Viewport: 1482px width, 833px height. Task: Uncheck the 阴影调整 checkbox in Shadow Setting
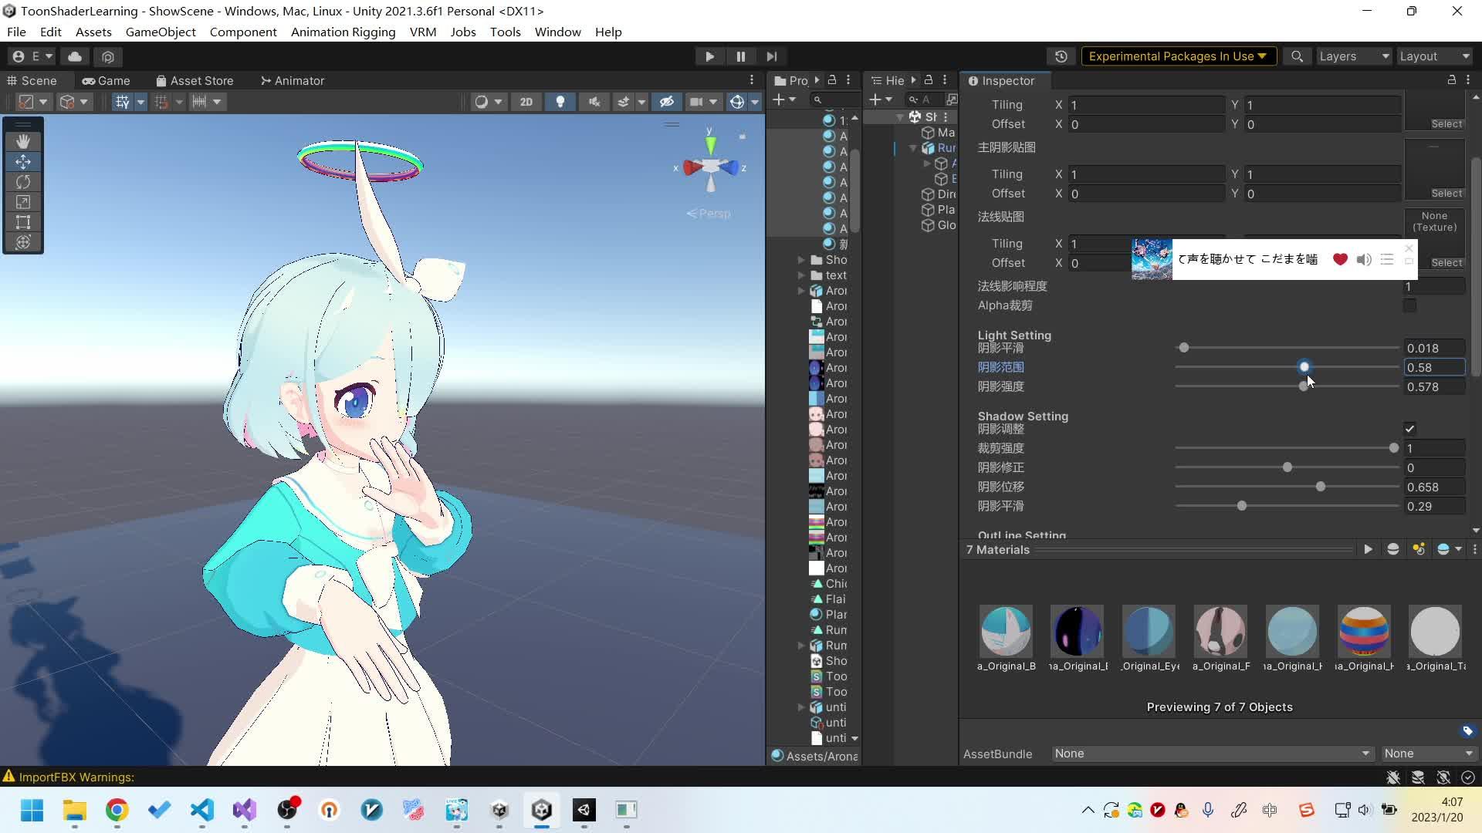pyautogui.click(x=1410, y=429)
